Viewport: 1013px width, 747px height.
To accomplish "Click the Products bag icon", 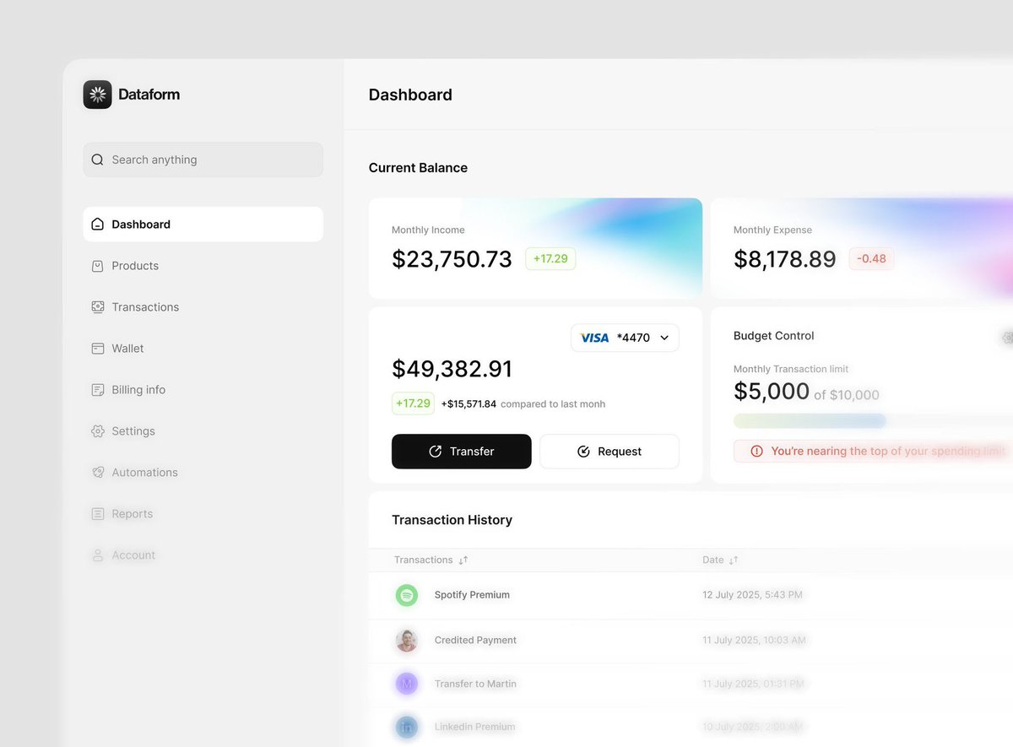I will click(x=97, y=266).
